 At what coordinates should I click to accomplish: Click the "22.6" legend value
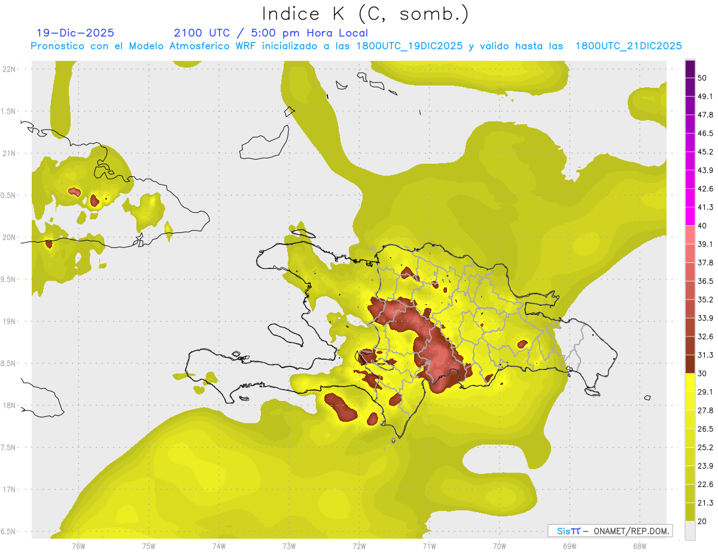[705, 485]
